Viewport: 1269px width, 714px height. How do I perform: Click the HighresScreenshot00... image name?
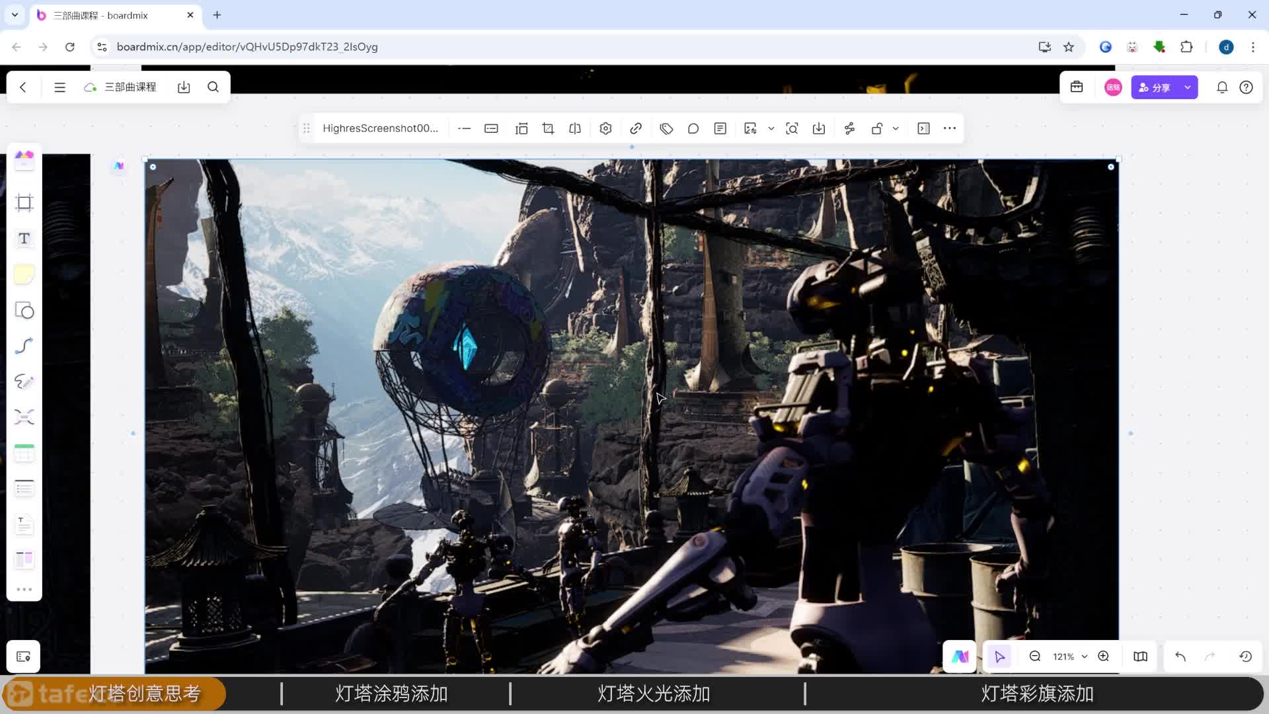(381, 128)
